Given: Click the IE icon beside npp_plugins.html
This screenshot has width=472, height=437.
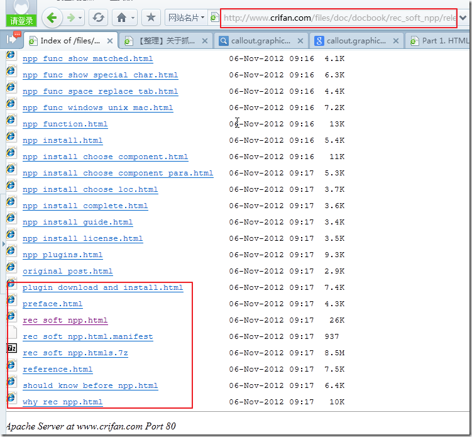Looking at the screenshot, I should 11,250.
